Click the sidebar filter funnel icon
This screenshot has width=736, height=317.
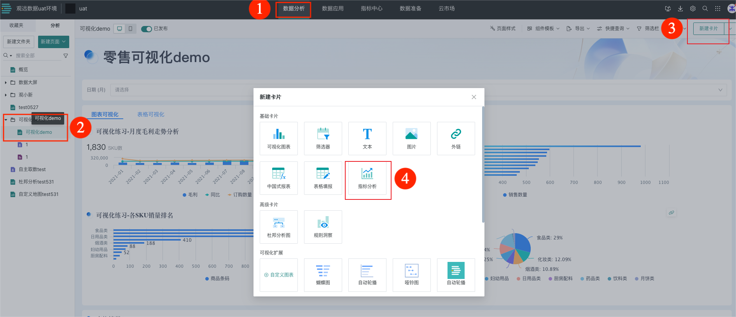66,55
